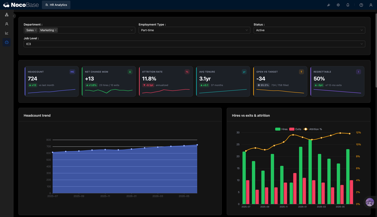Click the Regrettable value 50%
Viewport: 377px width, 217px height.
(x=319, y=79)
